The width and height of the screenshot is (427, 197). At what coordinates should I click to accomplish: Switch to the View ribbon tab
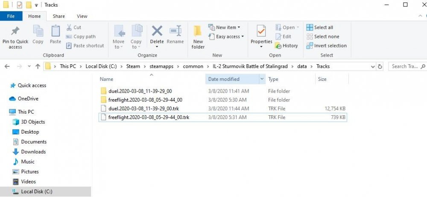tap(82, 16)
